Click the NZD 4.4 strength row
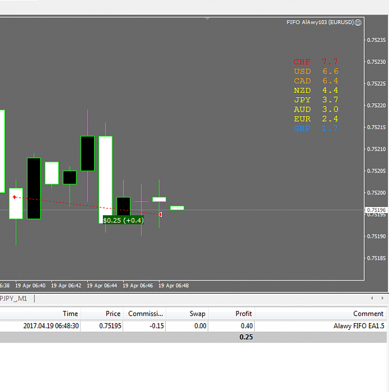Image resolution: width=389 pixels, height=392 pixels. (316, 90)
